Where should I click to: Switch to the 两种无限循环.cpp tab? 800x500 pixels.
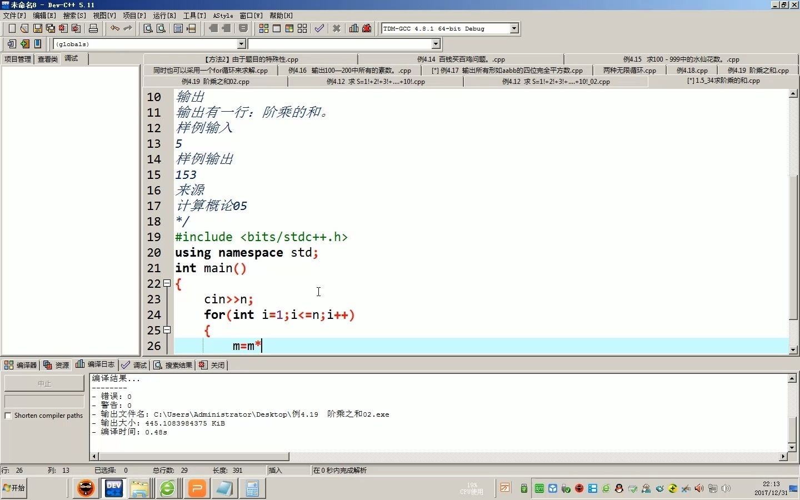pos(629,71)
